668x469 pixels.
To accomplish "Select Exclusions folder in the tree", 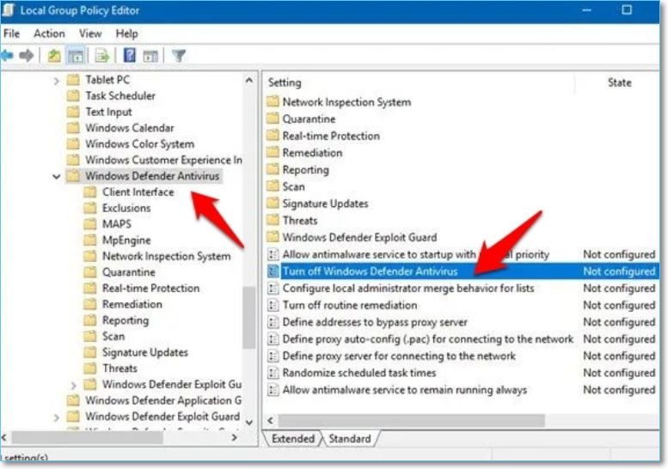I will 126,208.
